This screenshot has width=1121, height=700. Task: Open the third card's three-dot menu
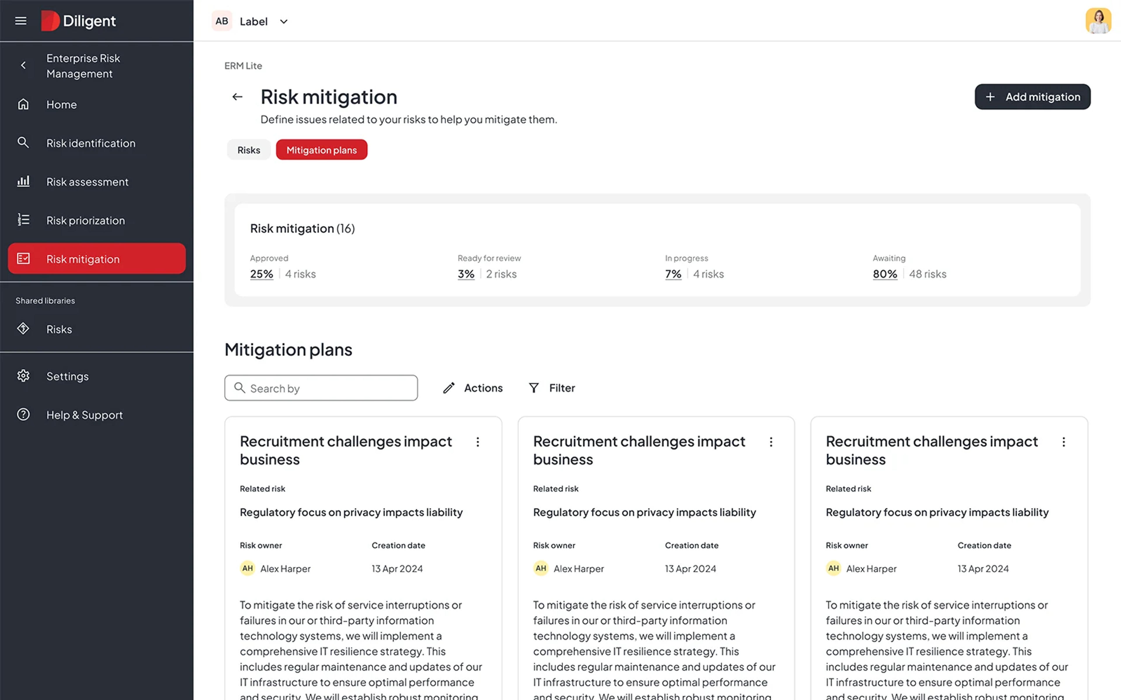point(1063,442)
